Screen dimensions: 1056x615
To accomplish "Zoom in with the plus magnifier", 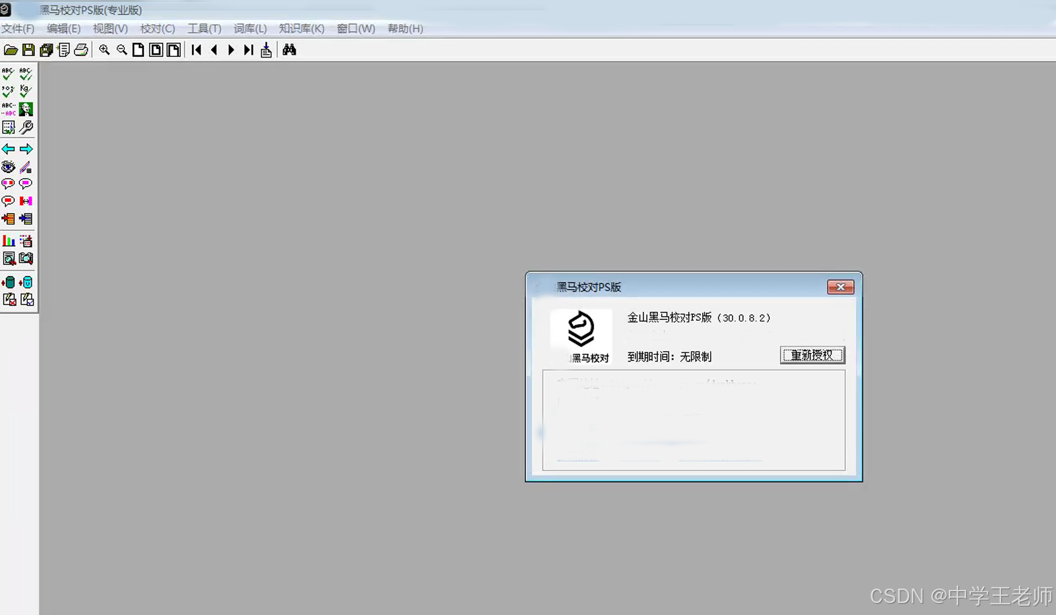I will coord(104,50).
